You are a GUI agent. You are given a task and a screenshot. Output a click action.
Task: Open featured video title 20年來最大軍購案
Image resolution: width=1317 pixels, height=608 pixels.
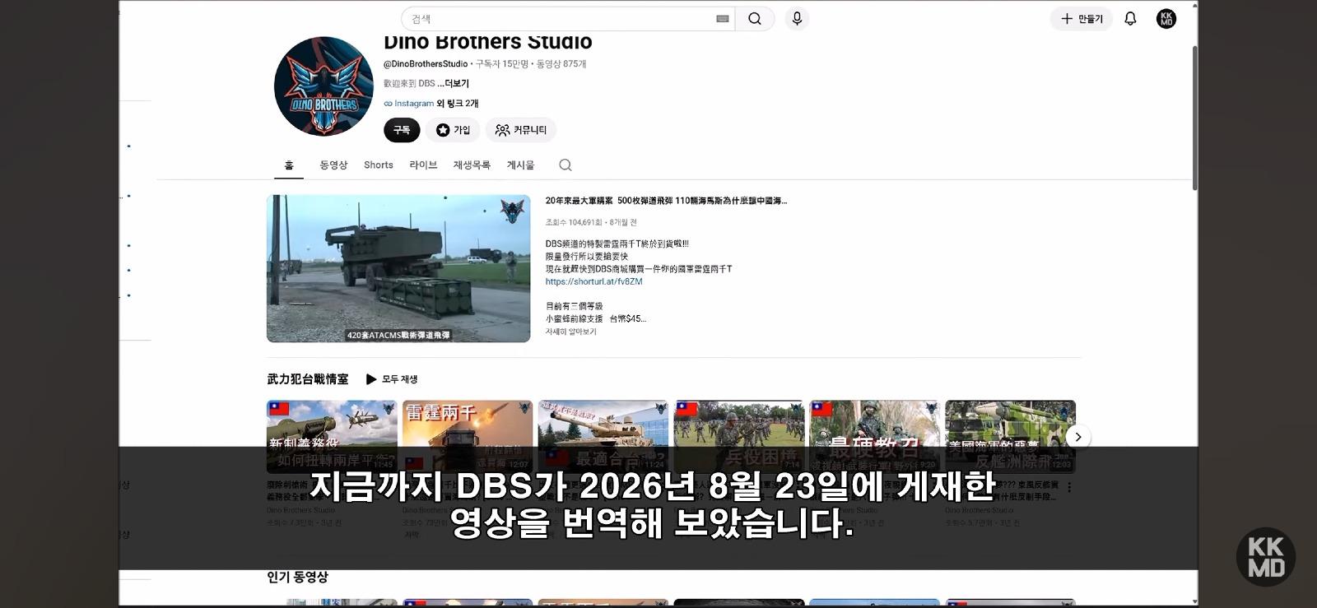666,201
